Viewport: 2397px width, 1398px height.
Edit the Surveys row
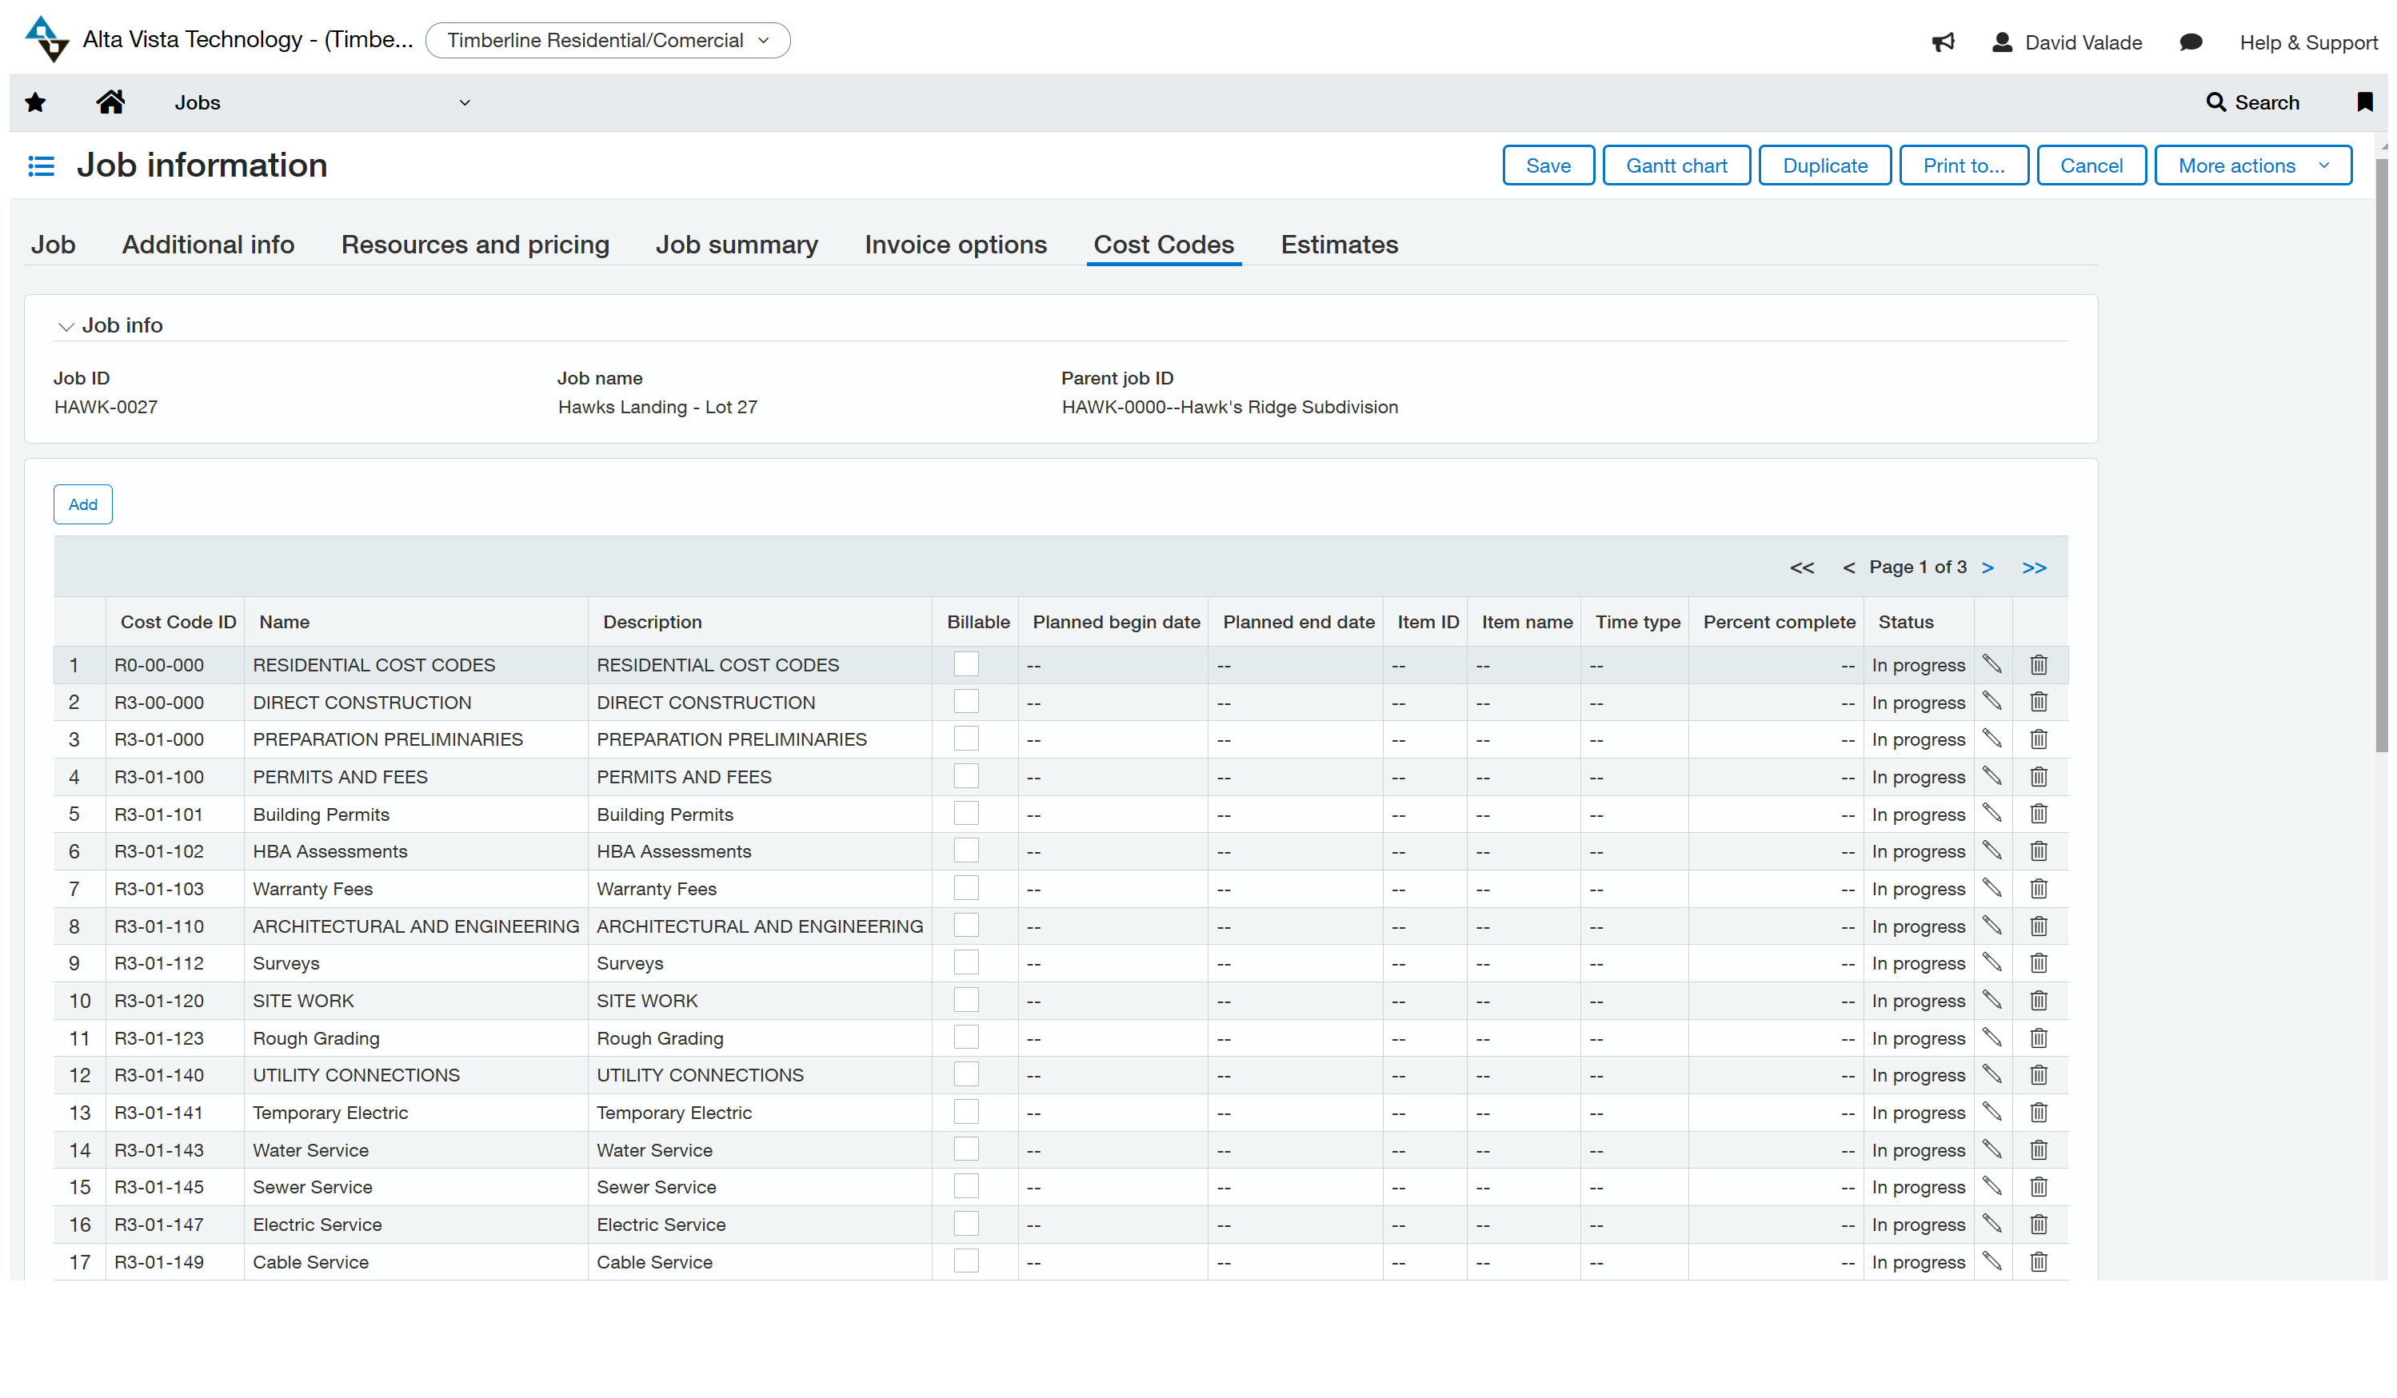(1992, 962)
